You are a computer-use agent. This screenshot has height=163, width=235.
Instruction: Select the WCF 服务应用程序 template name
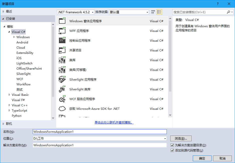82,99
